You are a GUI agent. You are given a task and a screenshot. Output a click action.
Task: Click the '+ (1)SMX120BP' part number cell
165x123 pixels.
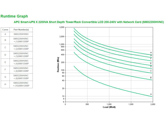click(x=21, y=40)
